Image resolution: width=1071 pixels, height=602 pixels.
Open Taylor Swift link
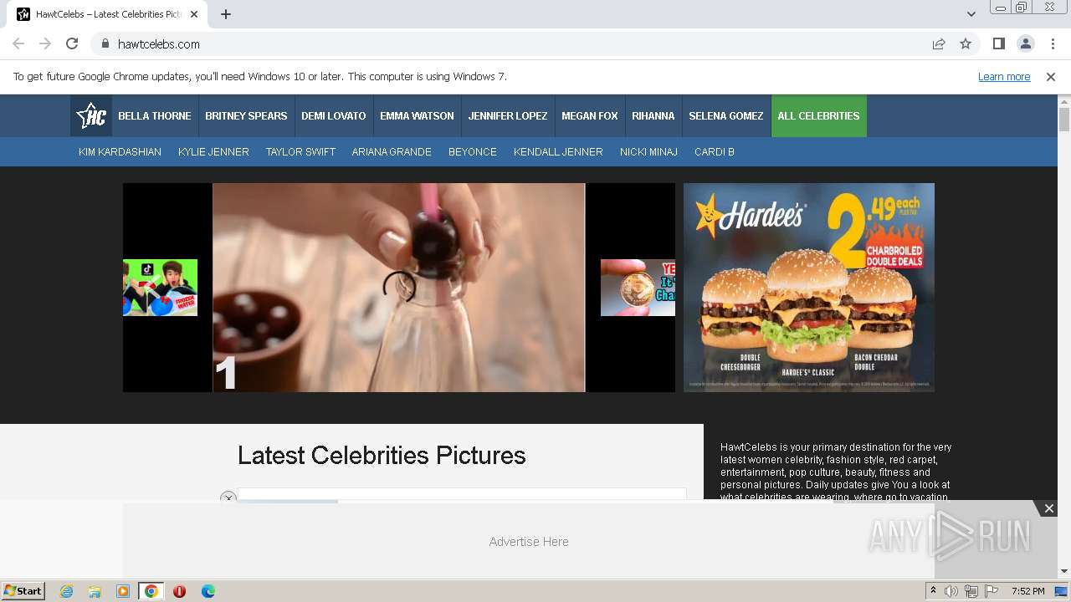click(x=300, y=152)
